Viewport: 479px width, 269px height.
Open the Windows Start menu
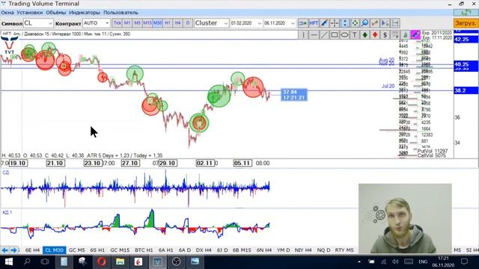click(8, 262)
